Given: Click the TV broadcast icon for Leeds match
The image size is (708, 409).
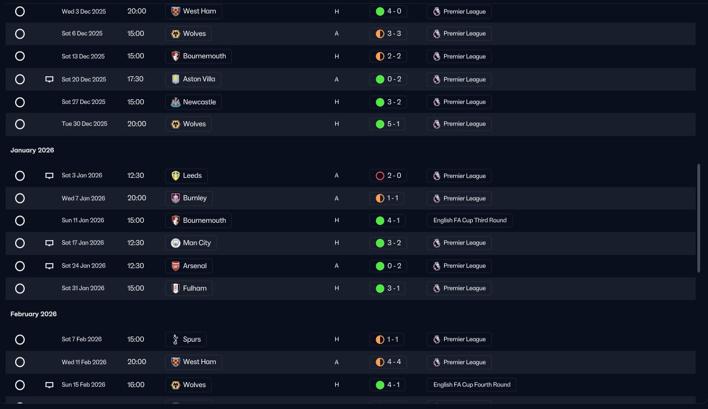Looking at the screenshot, I should pos(49,176).
